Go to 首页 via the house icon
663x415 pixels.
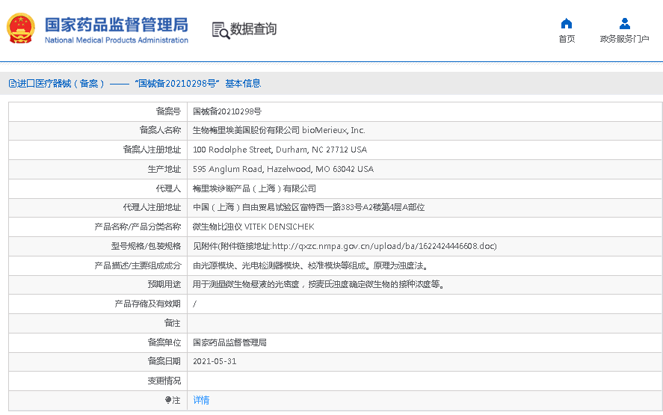coord(566,23)
